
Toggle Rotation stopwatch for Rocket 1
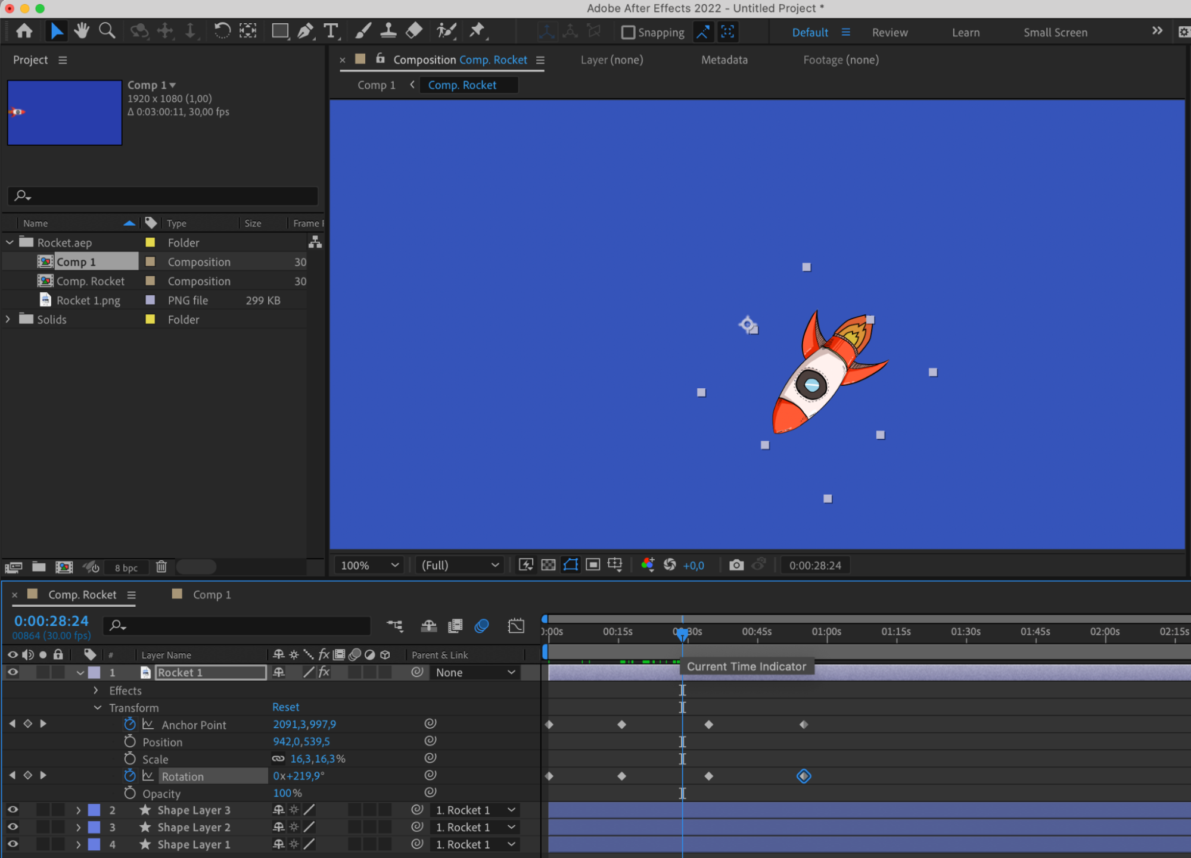[130, 776]
